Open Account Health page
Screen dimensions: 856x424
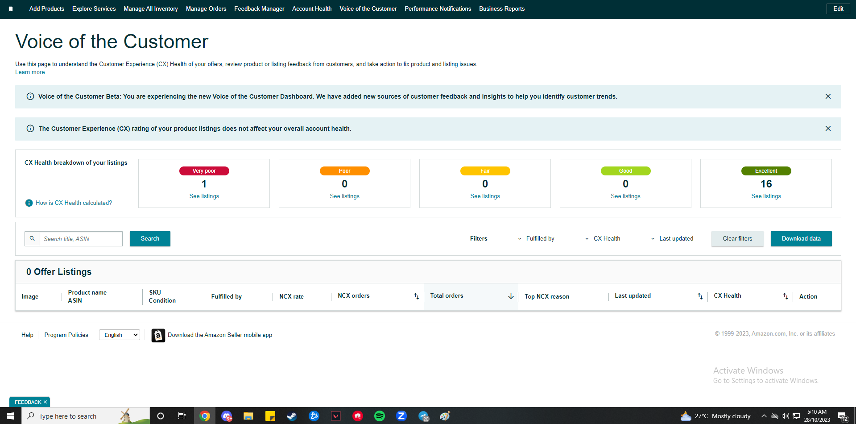[x=312, y=9]
